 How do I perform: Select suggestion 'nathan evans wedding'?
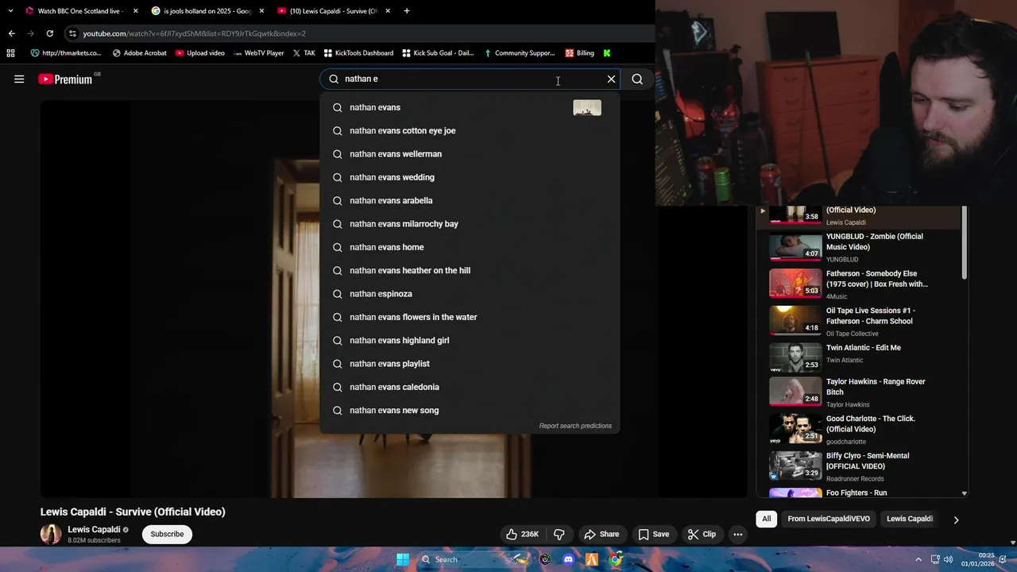470,177
